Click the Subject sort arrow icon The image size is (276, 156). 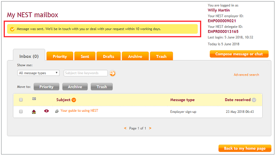(74, 100)
